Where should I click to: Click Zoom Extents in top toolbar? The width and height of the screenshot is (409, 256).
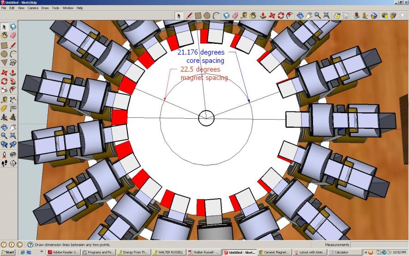tap(326, 16)
